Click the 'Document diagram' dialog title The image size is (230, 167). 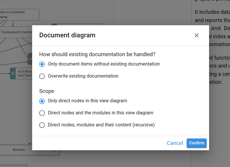click(67, 35)
